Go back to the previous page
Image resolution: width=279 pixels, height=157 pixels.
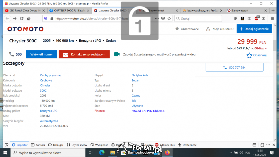[7, 18]
